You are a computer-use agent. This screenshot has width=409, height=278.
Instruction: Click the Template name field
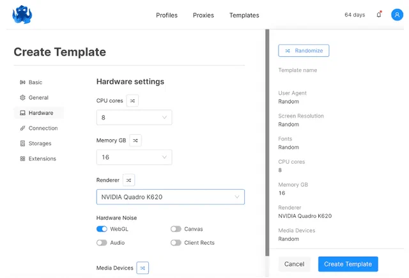[x=298, y=70]
